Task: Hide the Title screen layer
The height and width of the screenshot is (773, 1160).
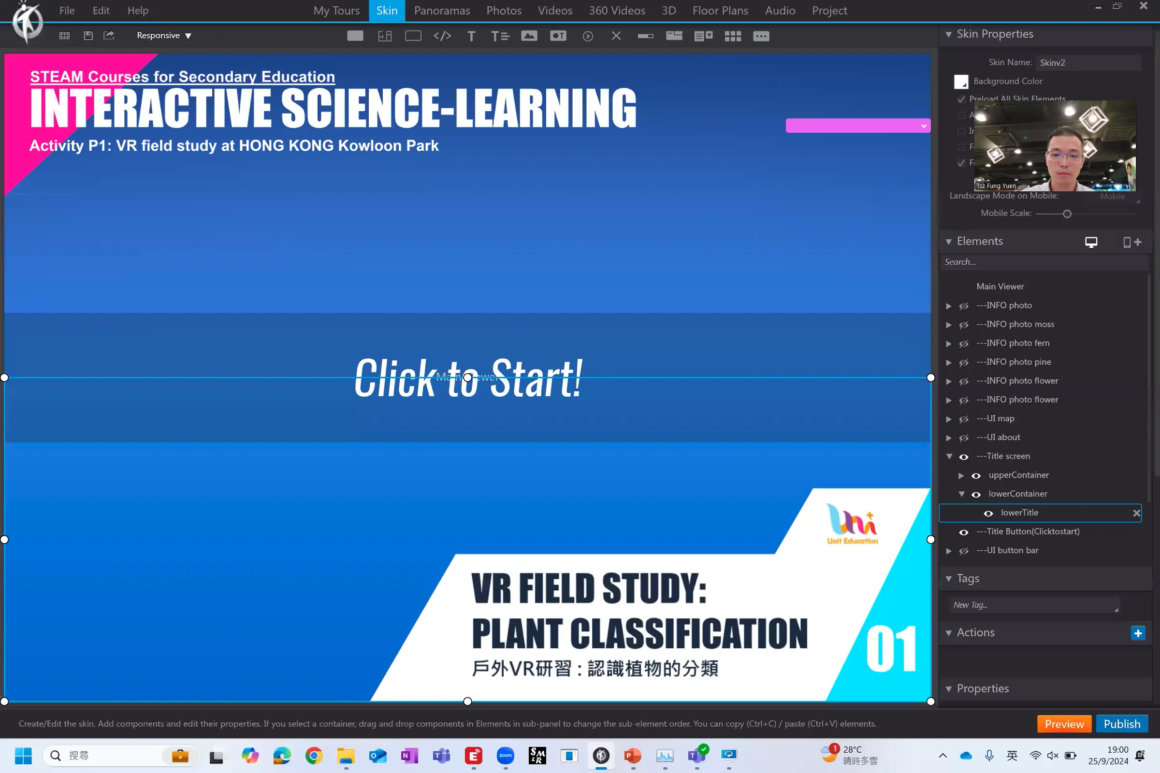Action: click(964, 456)
